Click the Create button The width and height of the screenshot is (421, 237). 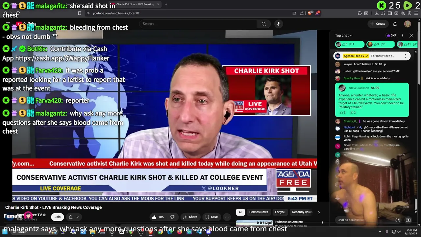(x=378, y=24)
